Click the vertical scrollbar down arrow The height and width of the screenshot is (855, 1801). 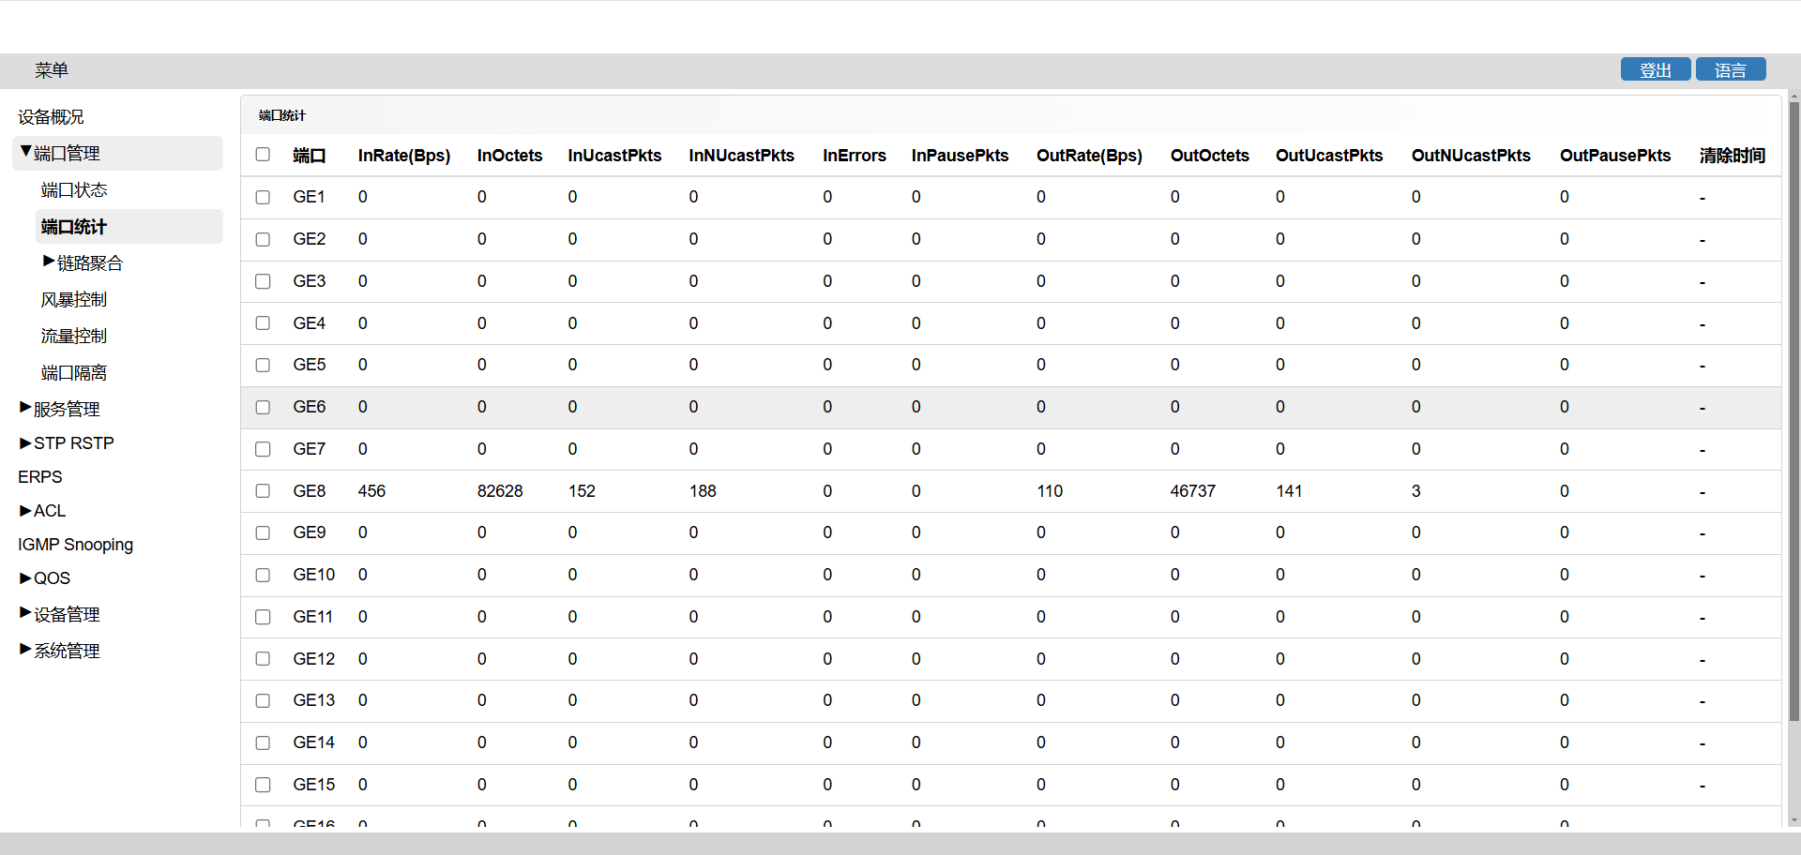click(x=1793, y=820)
